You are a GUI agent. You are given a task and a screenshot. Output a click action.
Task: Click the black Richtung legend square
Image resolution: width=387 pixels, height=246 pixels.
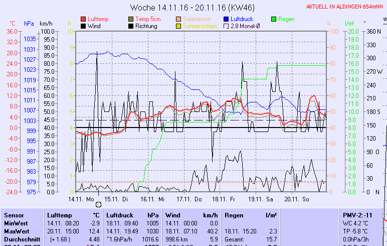pyautogui.click(x=131, y=26)
